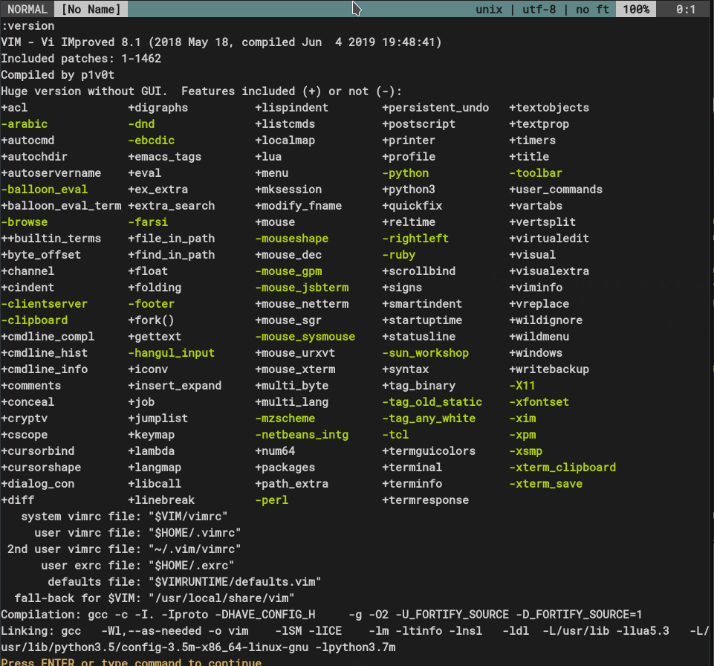
Task: Click the -python feature entry
Action: 406,173
